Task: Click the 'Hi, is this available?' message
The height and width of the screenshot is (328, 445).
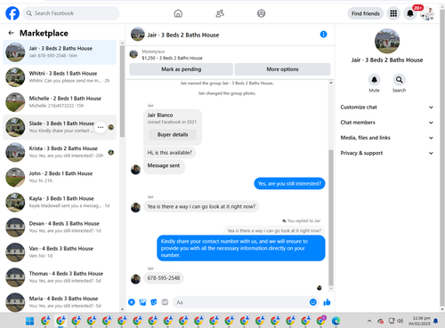Action: tap(170, 153)
